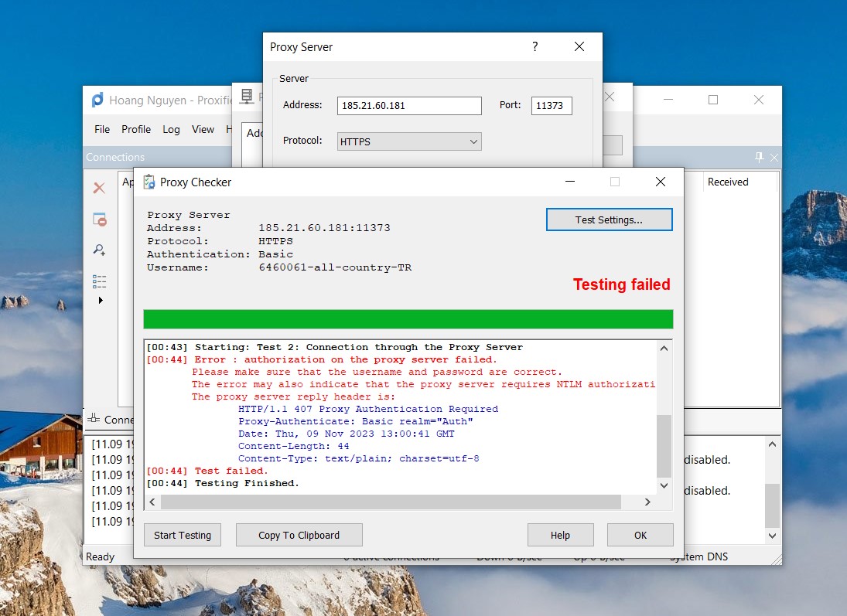Screen dimensions: 847x616
Task: Click the window-with-red-minus icon in Connections toolbar
Action: coord(99,220)
